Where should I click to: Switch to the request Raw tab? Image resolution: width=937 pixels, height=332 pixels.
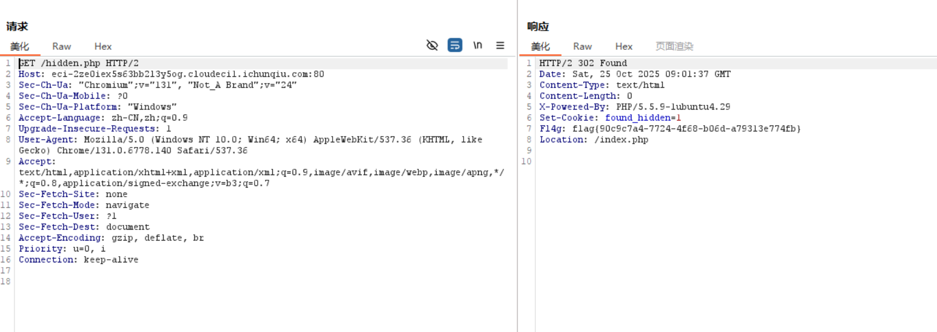[x=61, y=46]
